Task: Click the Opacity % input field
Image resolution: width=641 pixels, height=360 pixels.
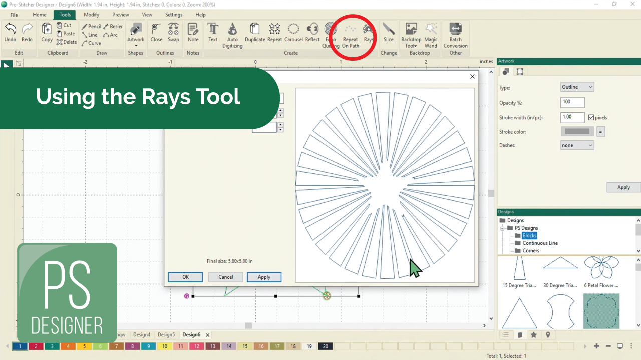Action: coord(572,102)
